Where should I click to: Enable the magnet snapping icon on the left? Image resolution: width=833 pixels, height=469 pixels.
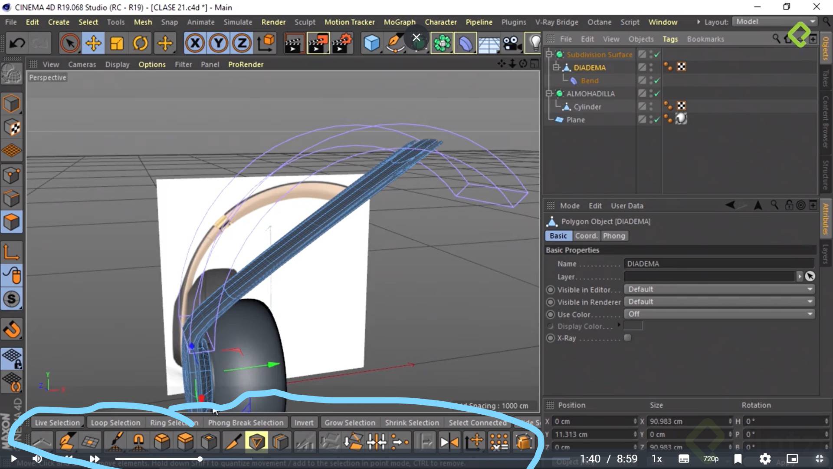[12, 329]
